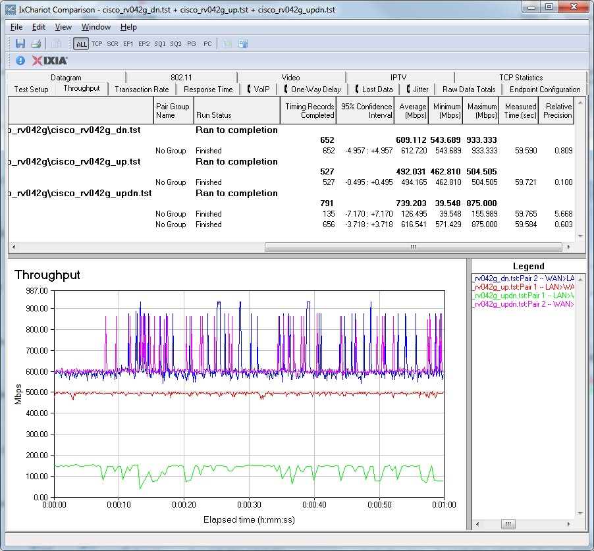Click the horizontal scrollbar thumb under the table
Image resolution: width=594 pixels, height=551 pixels.
tap(414, 247)
